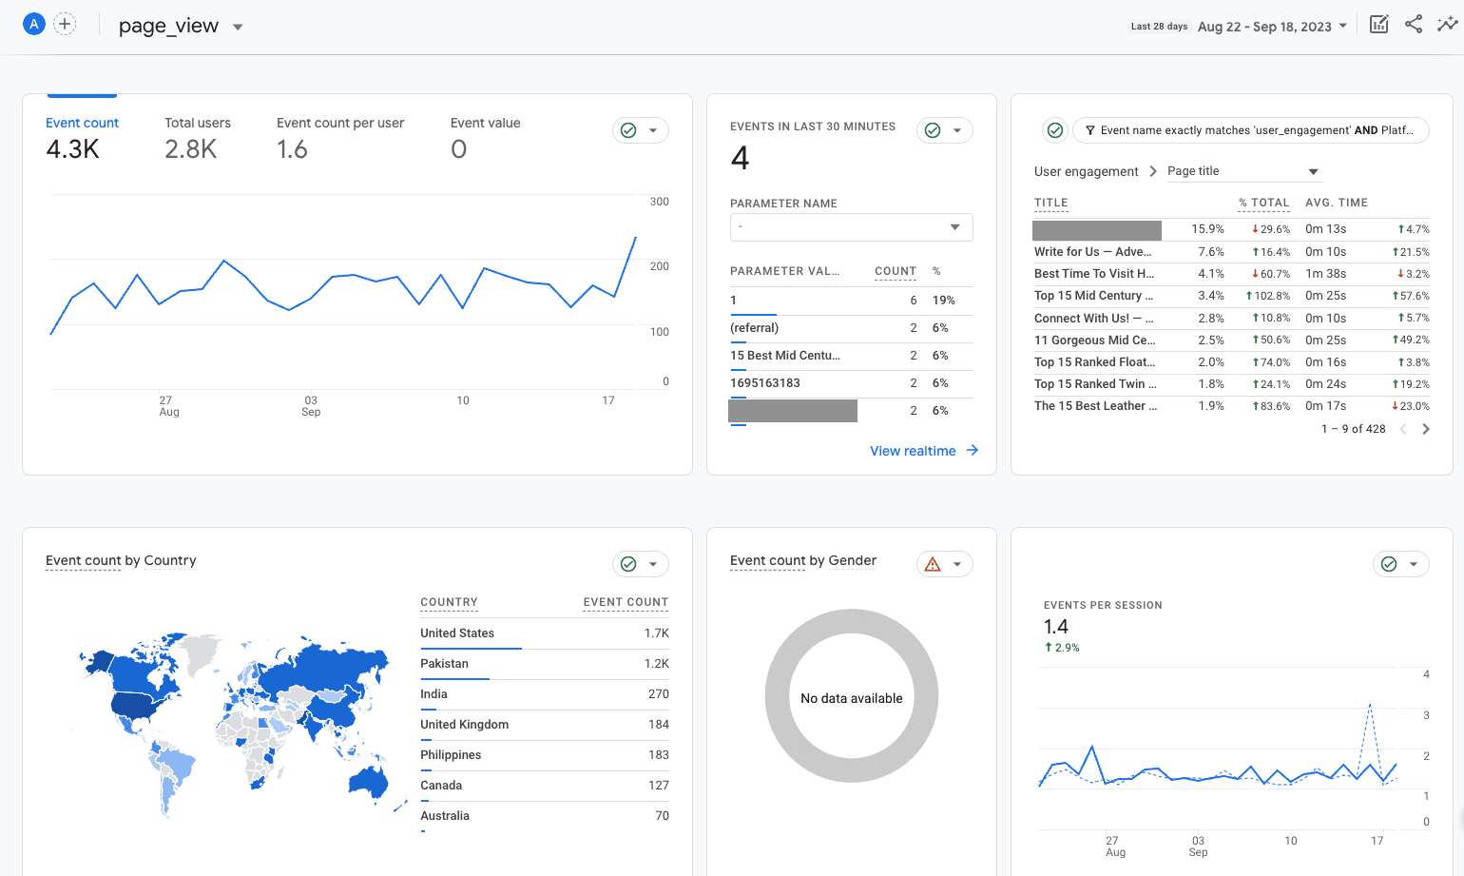Click the filter chip 'Event name exactly matches user_engagement'
The width and height of the screenshot is (1464, 876).
[x=1251, y=130]
